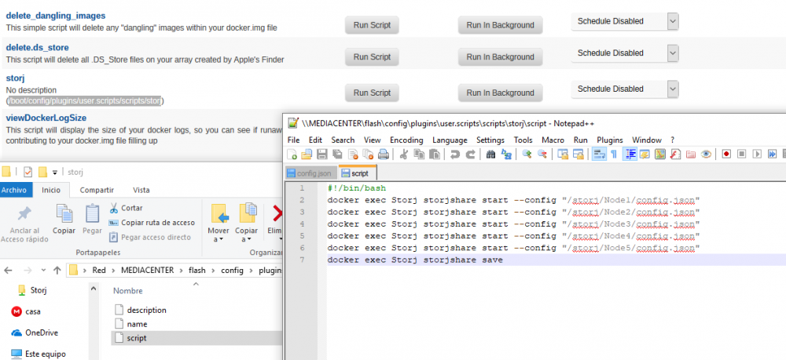Run storj script In Background
Image resolution: width=786 pixels, height=360 pixels.
click(x=500, y=93)
